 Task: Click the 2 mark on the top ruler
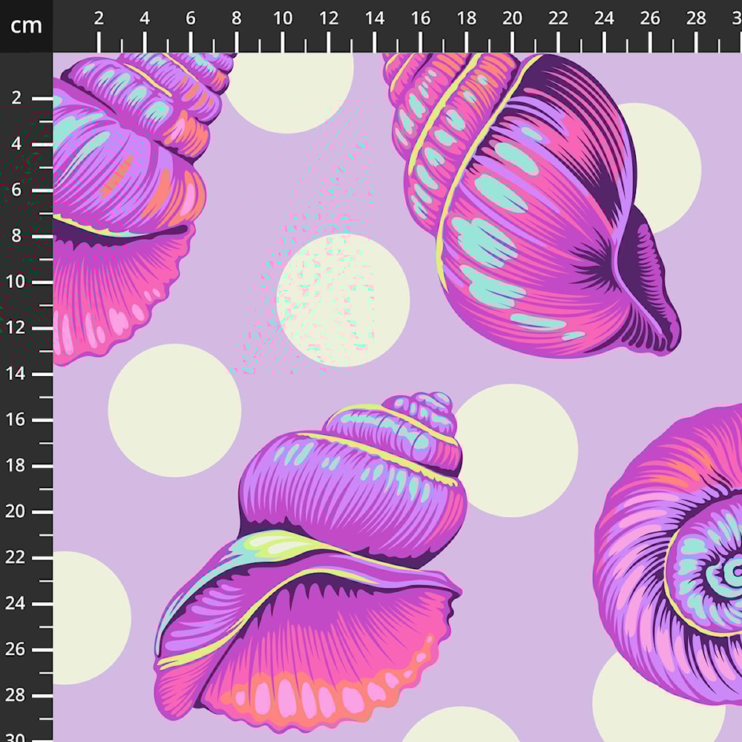(99, 19)
